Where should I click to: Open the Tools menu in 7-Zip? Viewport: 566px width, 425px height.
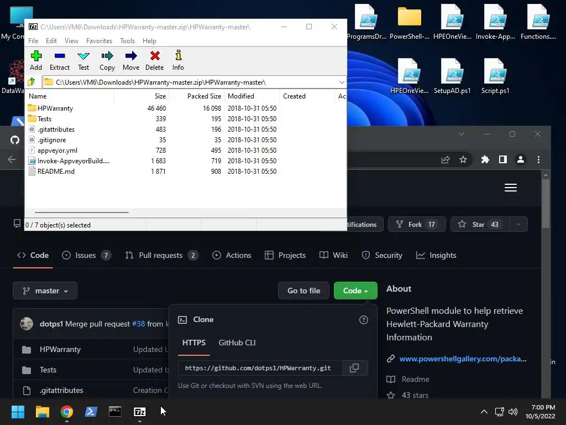pos(128,41)
